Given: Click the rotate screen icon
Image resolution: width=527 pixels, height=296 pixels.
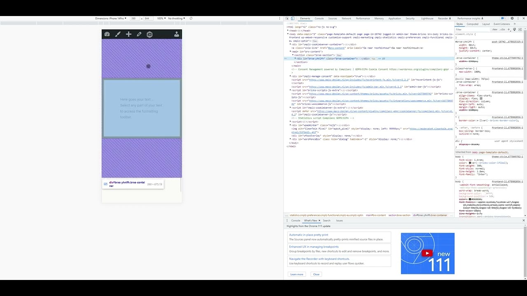Looking at the screenshot, I should [x=191, y=18].
